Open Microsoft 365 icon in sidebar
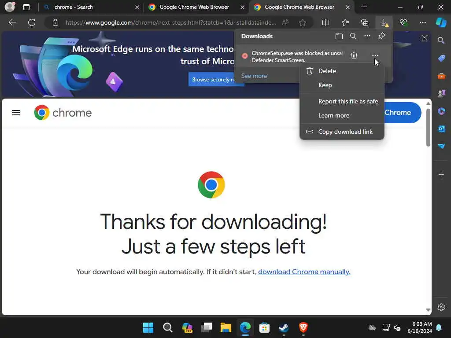The width and height of the screenshot is (451, 338). click(441, 111)
